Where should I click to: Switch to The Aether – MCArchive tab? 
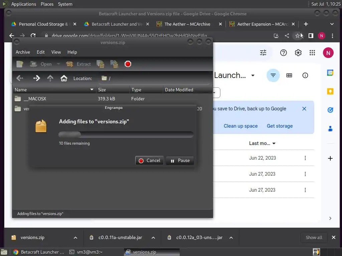(187, 24)
